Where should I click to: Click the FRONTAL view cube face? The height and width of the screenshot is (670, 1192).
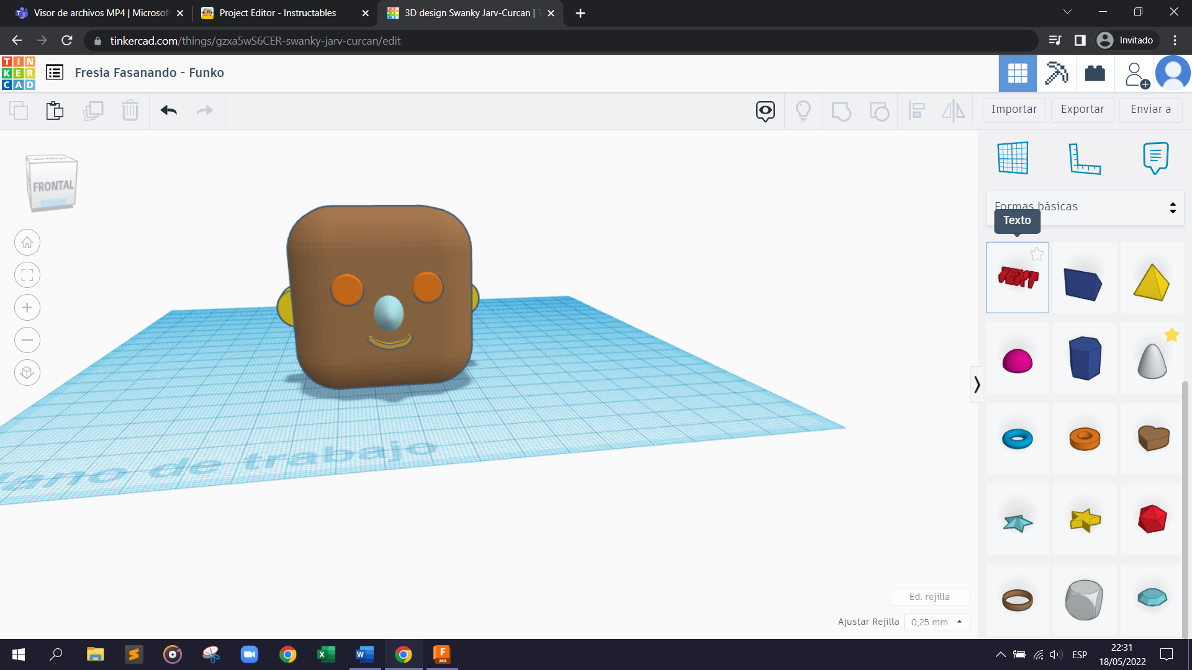(x=52, y=185)
